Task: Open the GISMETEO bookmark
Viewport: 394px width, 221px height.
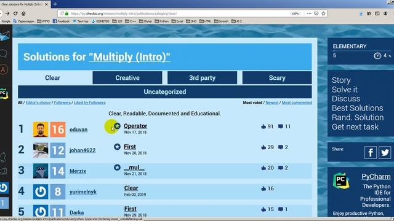Action: 100,21
